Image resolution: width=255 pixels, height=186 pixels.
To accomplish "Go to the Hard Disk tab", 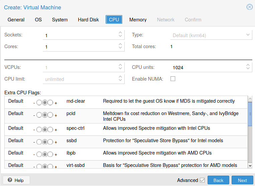I will [88, 20].
